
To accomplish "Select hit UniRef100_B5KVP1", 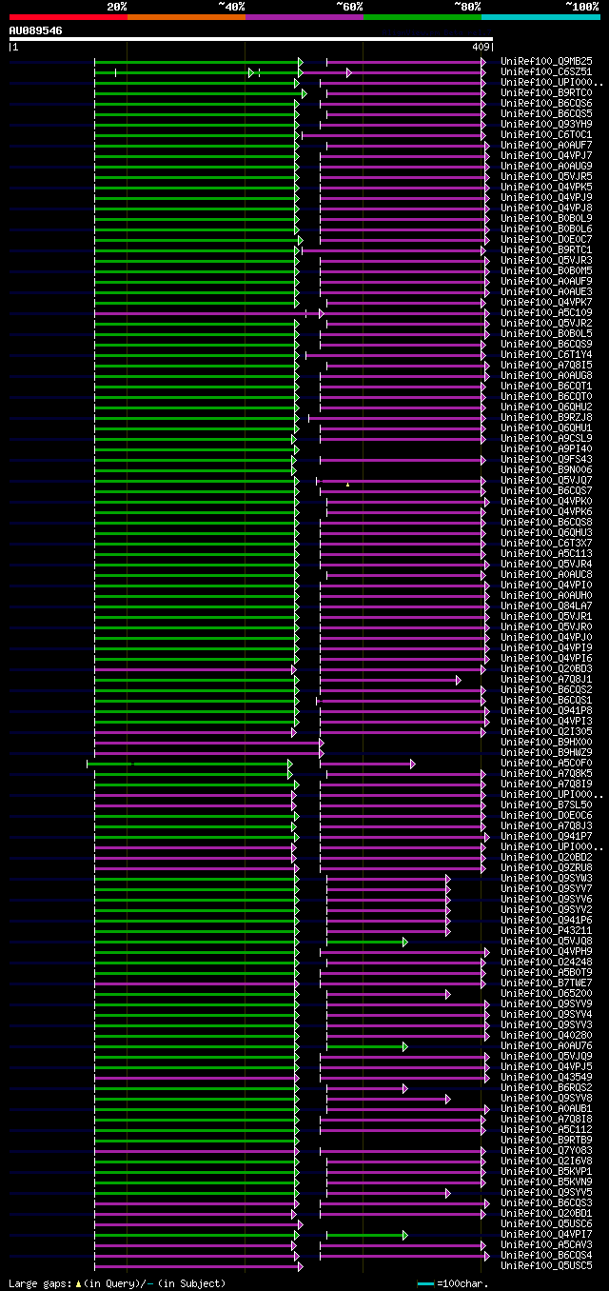I will pos(546,1171).
